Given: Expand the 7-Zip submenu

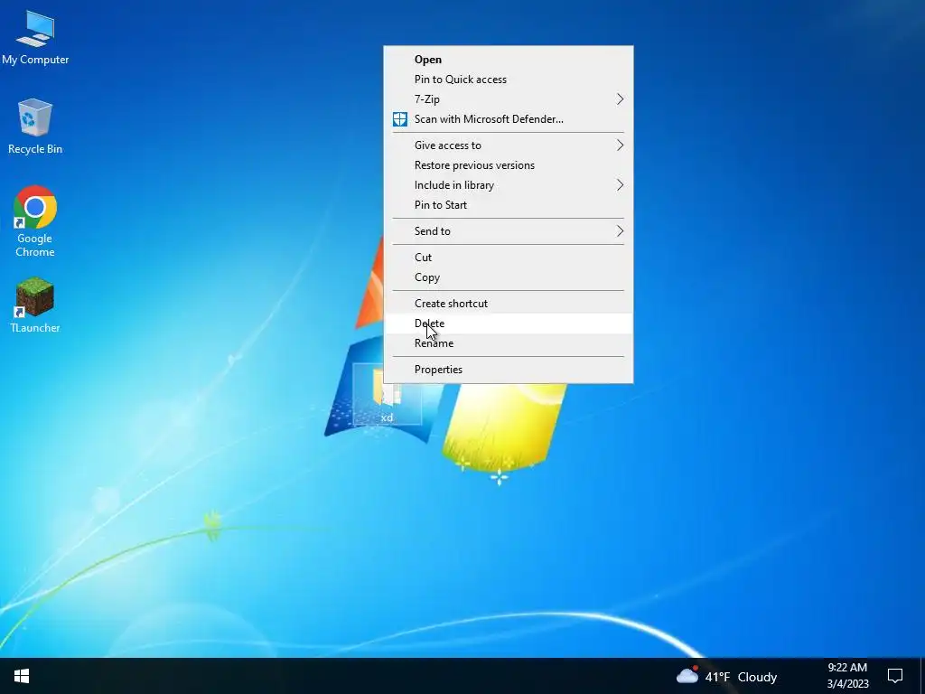Looking at the screenshot, I should click(509, 99).
